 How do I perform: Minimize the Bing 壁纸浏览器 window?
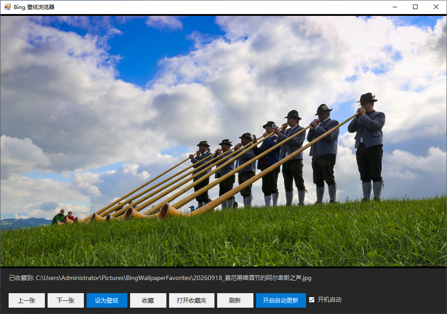pyautogui.click(x=395, y=7)
